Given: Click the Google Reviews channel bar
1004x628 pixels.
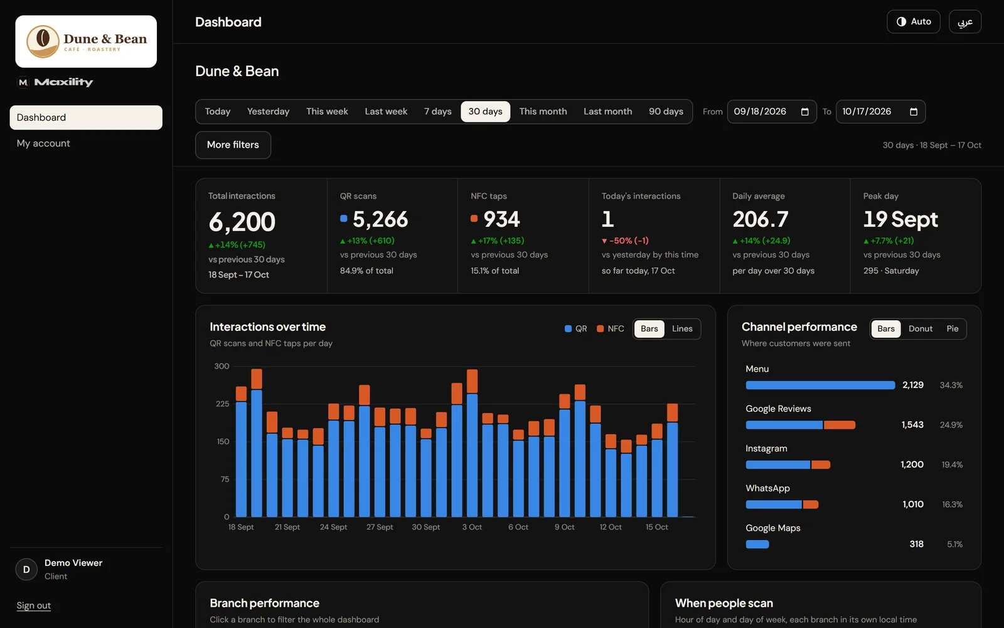Looking at the screenshot, I should (801, 425).
